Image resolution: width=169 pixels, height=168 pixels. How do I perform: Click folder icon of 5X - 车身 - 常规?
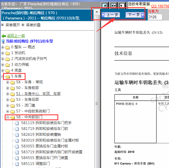(12, 82)
